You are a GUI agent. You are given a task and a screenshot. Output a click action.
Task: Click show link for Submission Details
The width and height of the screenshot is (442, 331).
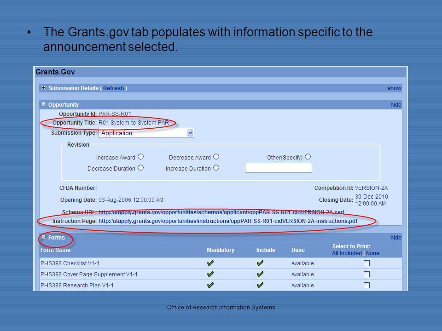coord(394,88)
